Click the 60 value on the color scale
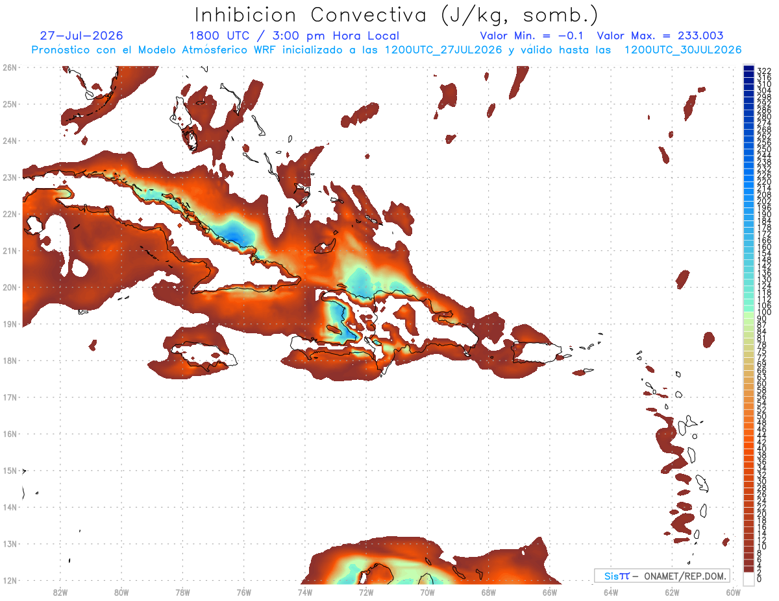This screenshot has height=601, width=779. pos(762,384)
